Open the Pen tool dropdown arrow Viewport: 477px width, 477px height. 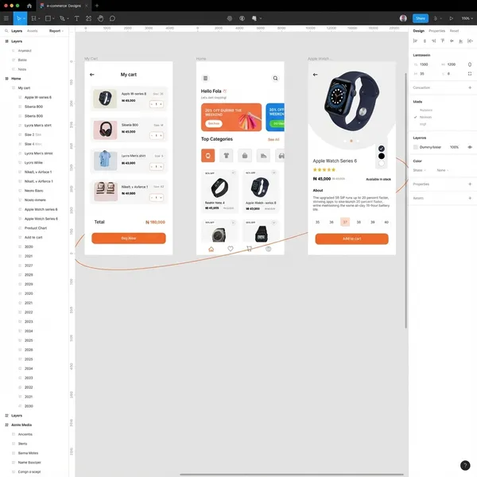coord(68,18)
